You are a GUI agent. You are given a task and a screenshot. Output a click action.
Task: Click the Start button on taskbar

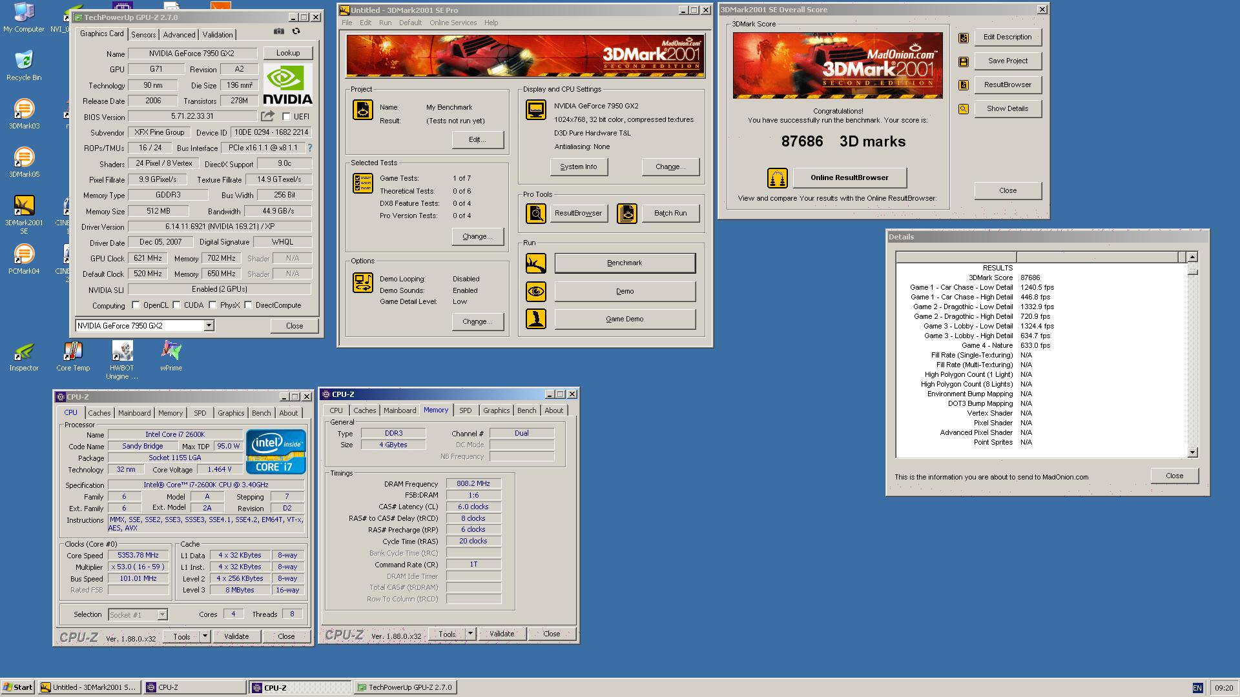(18, 687)
